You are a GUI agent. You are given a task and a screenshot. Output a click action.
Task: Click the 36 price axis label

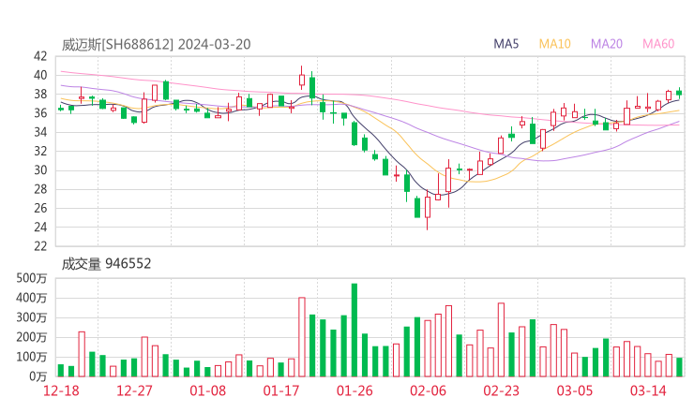pos(40,113)
